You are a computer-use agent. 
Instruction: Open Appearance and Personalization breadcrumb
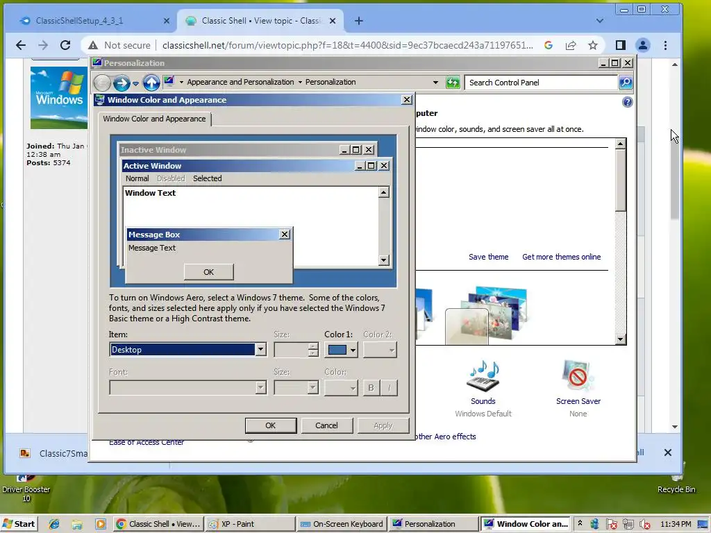240,82
